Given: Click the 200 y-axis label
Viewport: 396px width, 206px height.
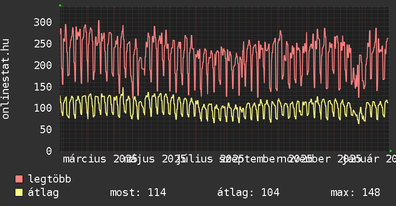Looking at the screenshot, I should (x=43, y=65).
